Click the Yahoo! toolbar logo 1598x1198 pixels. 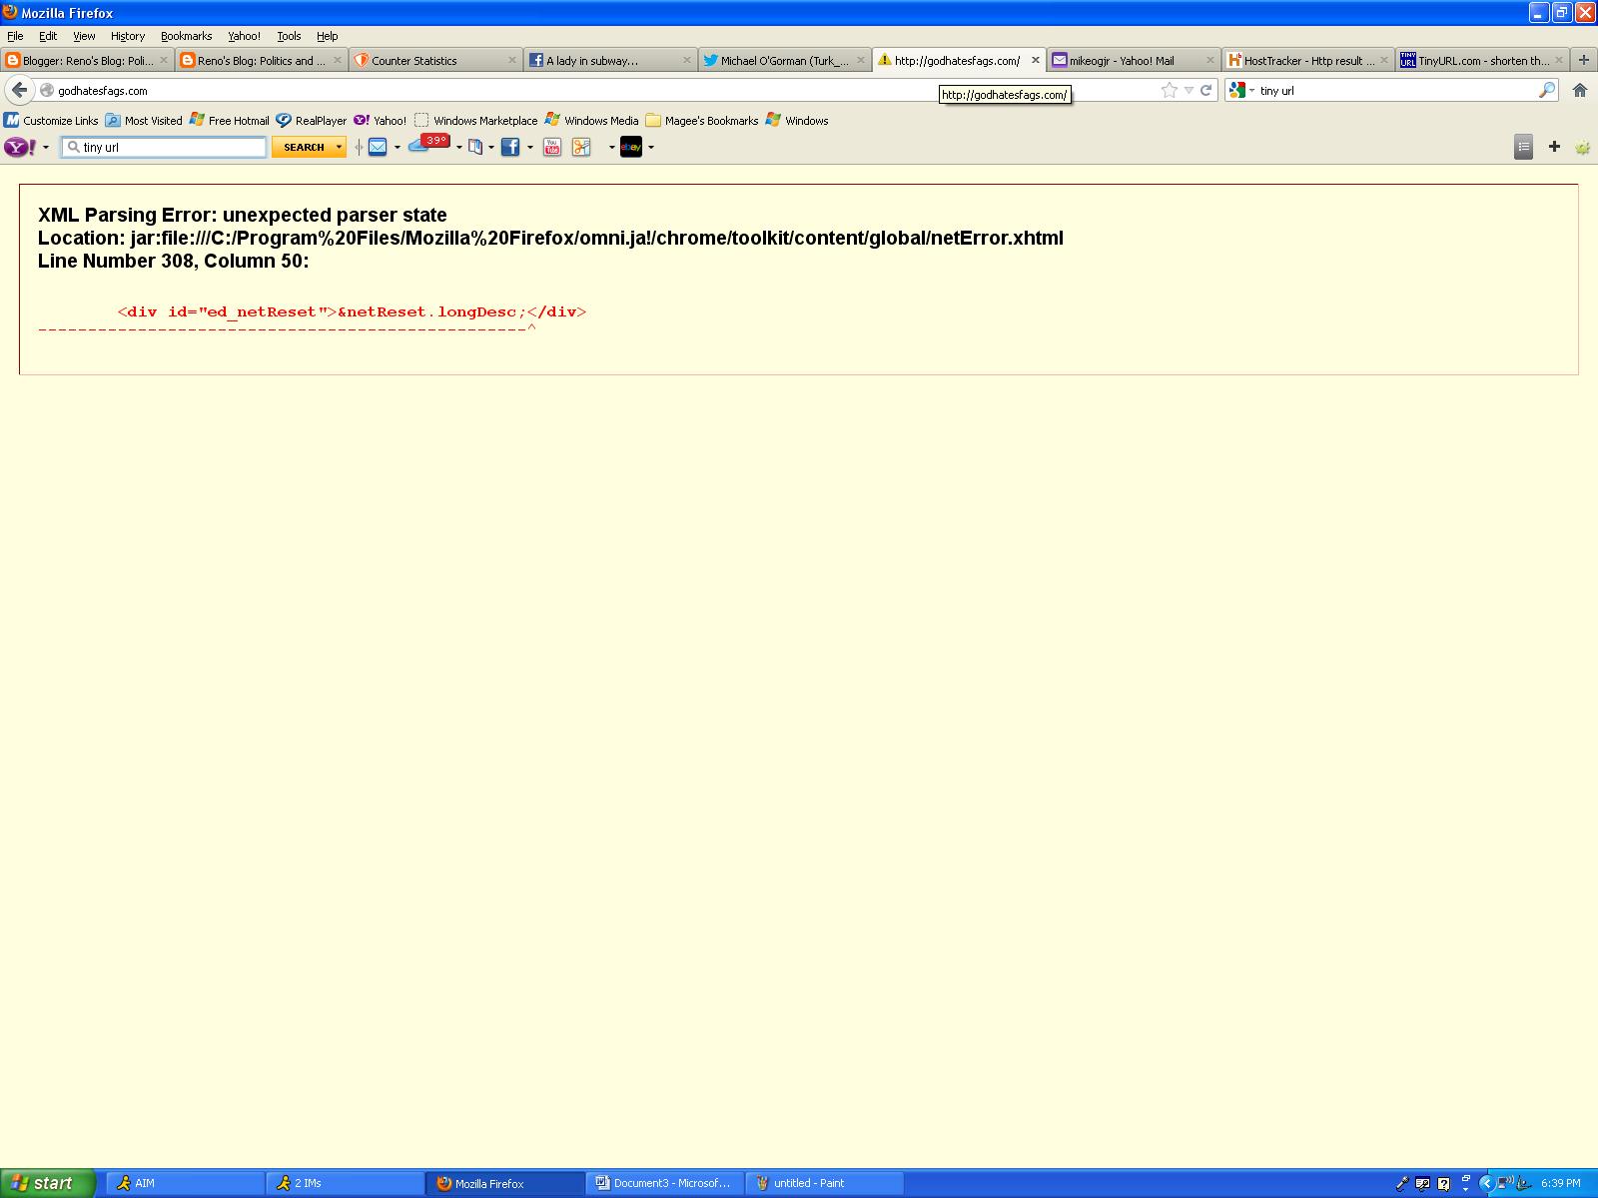click(20, 147)
